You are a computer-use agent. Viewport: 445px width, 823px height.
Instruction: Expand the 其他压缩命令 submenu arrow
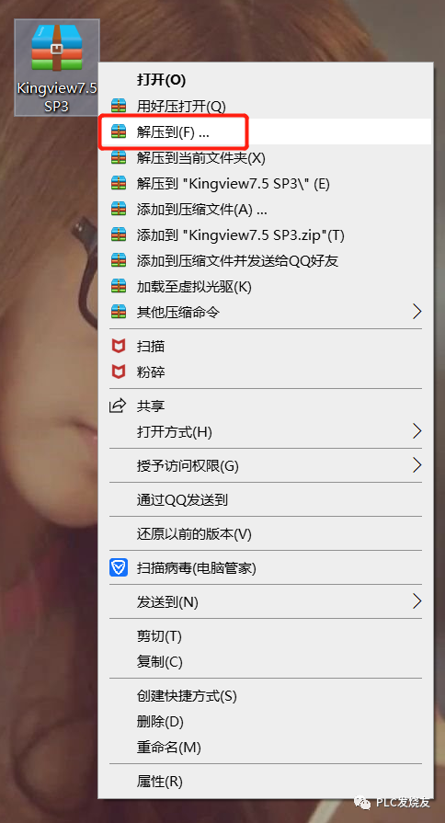(x=416, y=313)
